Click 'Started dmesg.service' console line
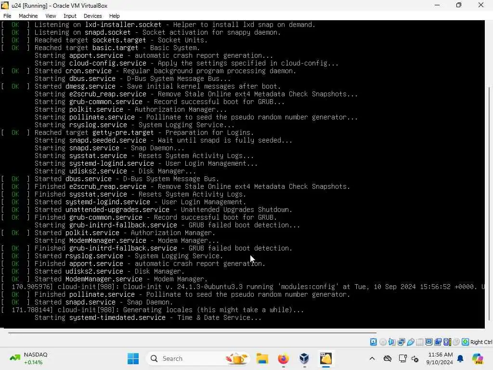Image resolution: width=493 pixels, height=370 pixels. point(141,86)
